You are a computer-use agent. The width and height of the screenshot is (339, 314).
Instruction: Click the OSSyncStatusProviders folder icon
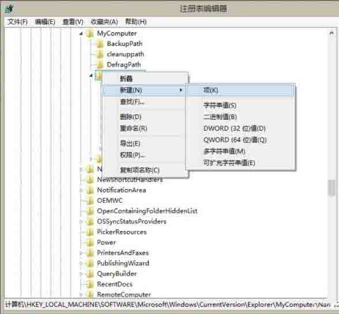tap(90, 221)
